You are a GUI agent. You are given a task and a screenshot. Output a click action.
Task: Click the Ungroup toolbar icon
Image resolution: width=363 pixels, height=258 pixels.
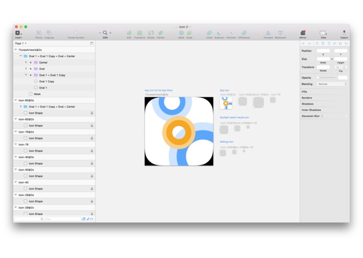[49, 33]
